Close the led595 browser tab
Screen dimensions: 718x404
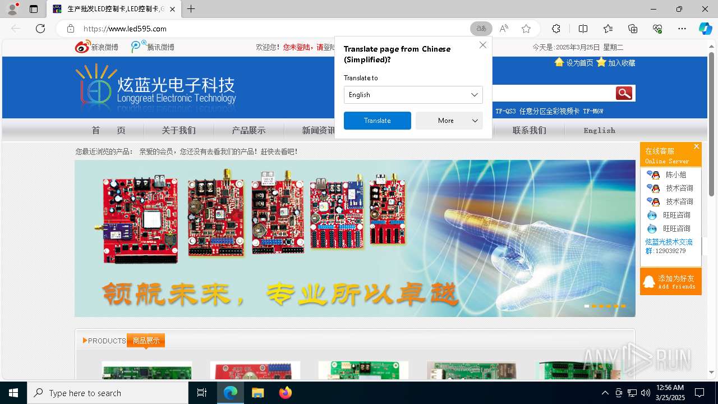(x=172, y=9)
